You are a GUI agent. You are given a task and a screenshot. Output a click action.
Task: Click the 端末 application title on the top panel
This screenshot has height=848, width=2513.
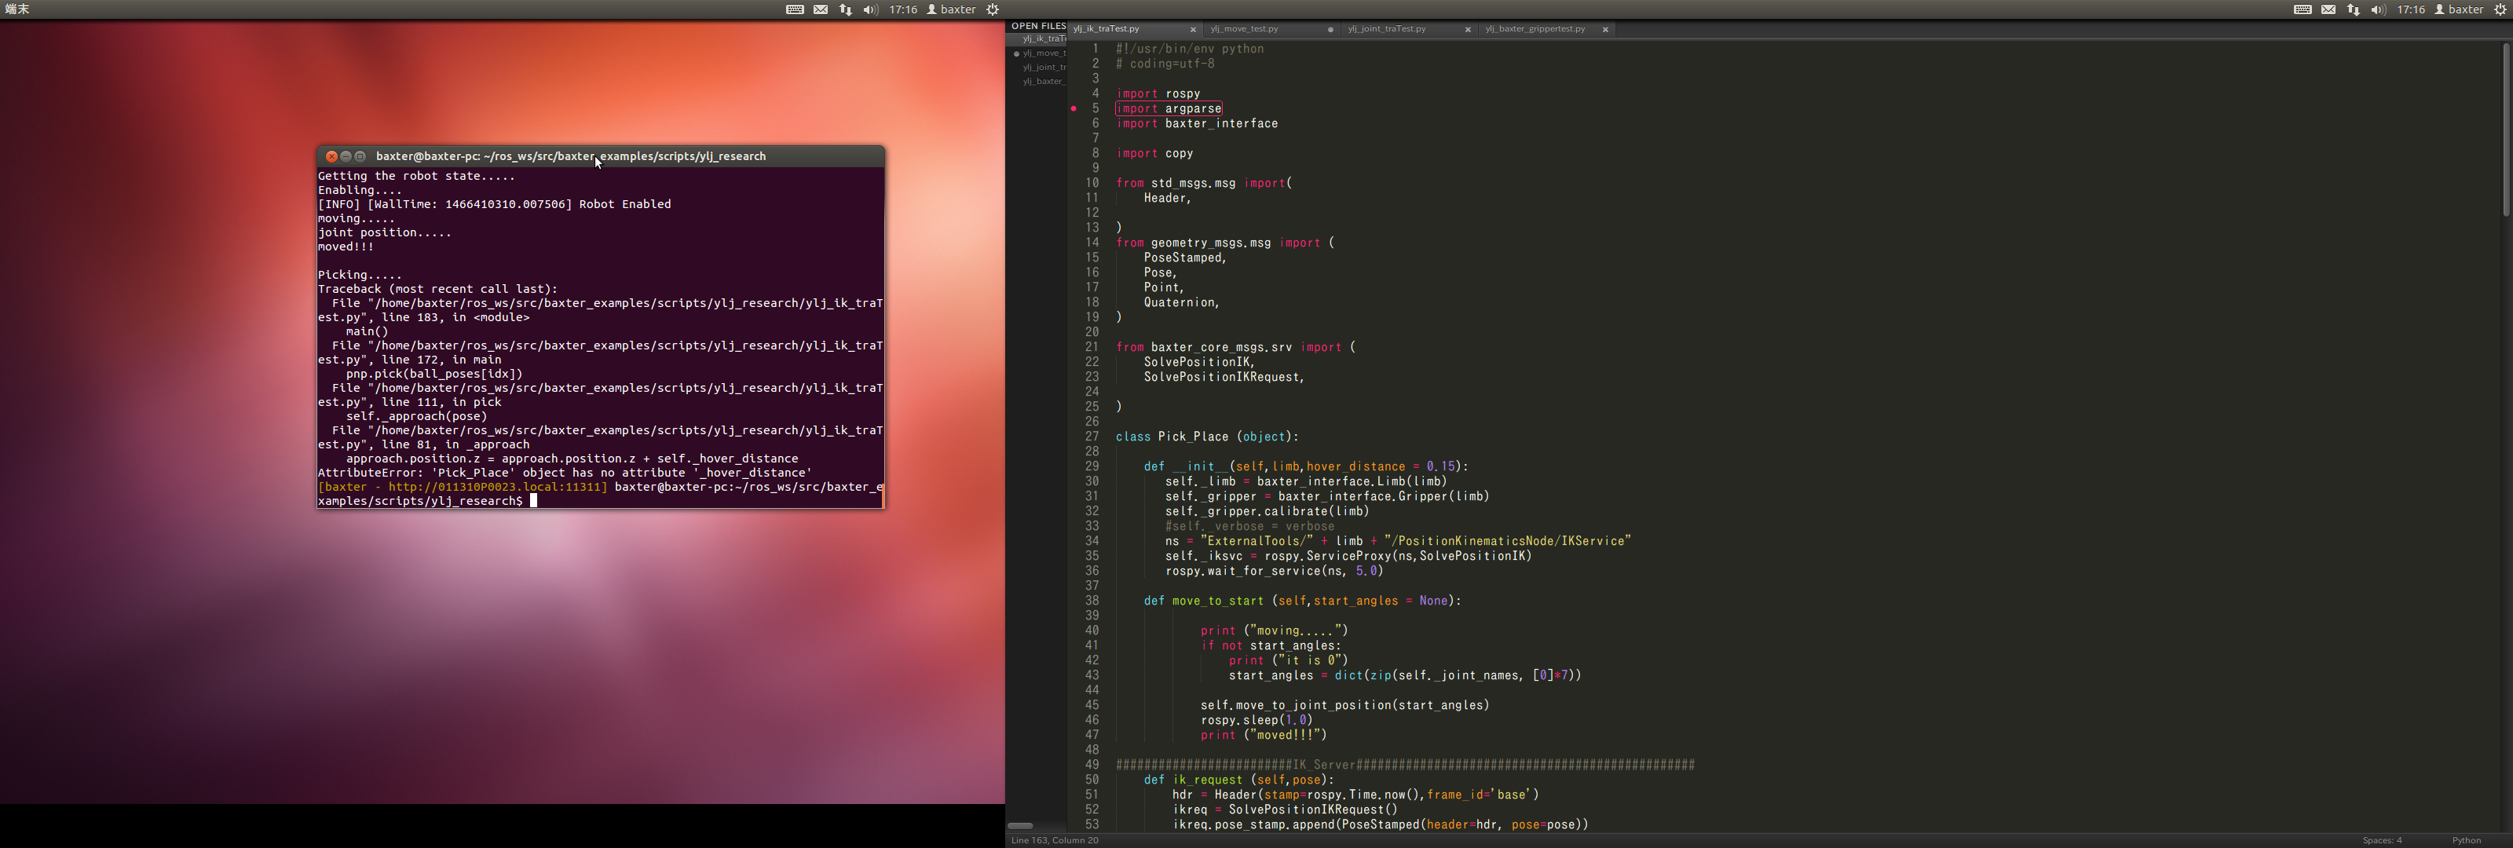[x=17, y=9]
